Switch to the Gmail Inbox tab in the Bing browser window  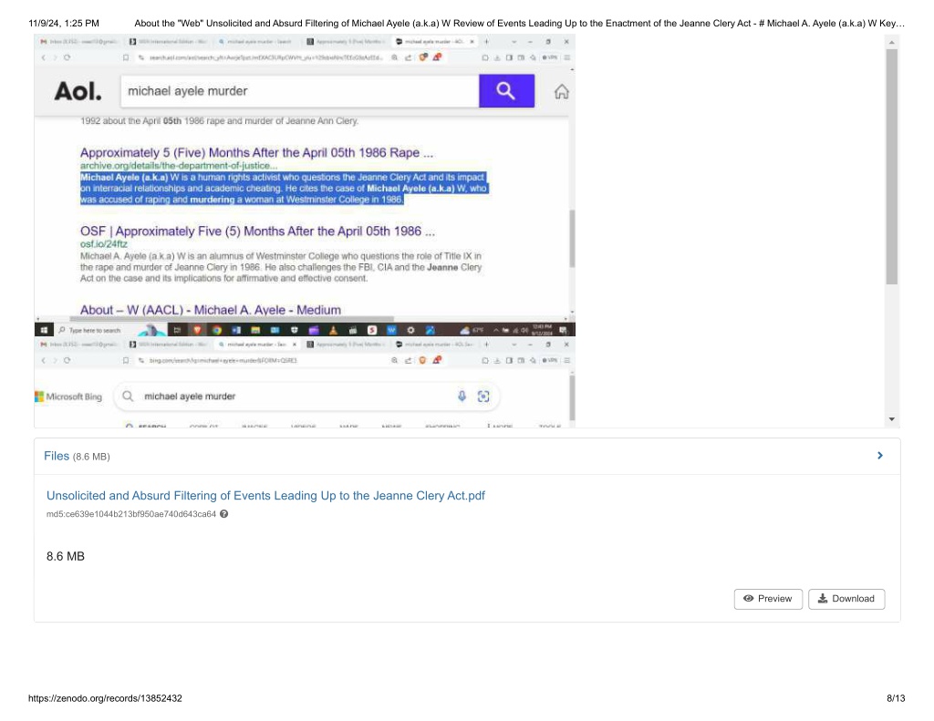pyautogui.click(x=79, y=345)
